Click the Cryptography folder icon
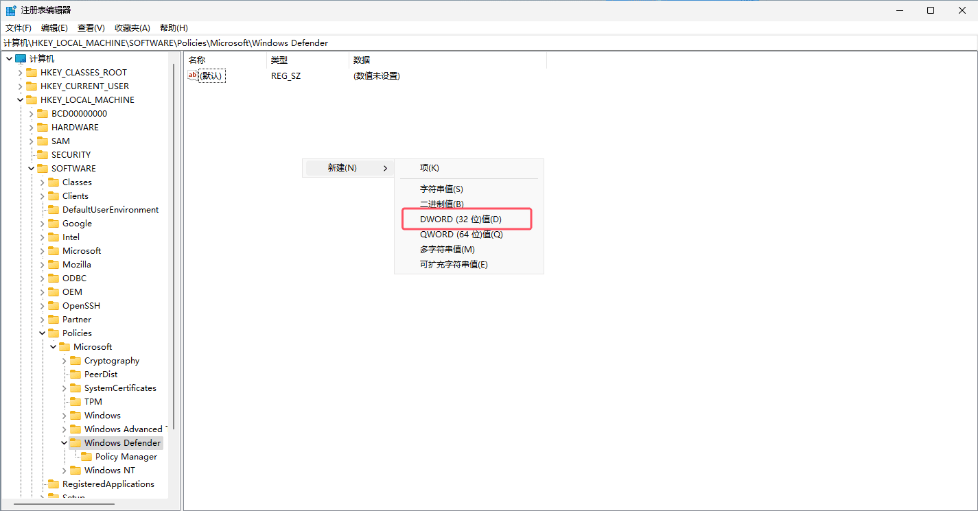Image resolution: width=978 pixels, height=511 pixels. [75, 361]
